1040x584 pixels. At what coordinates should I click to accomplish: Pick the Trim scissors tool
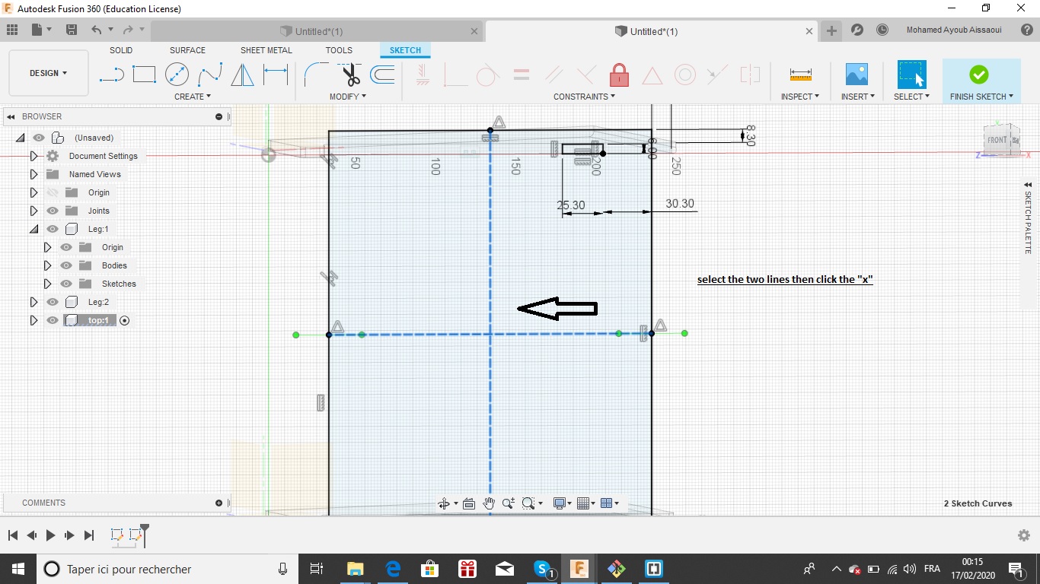click(350, 75)
